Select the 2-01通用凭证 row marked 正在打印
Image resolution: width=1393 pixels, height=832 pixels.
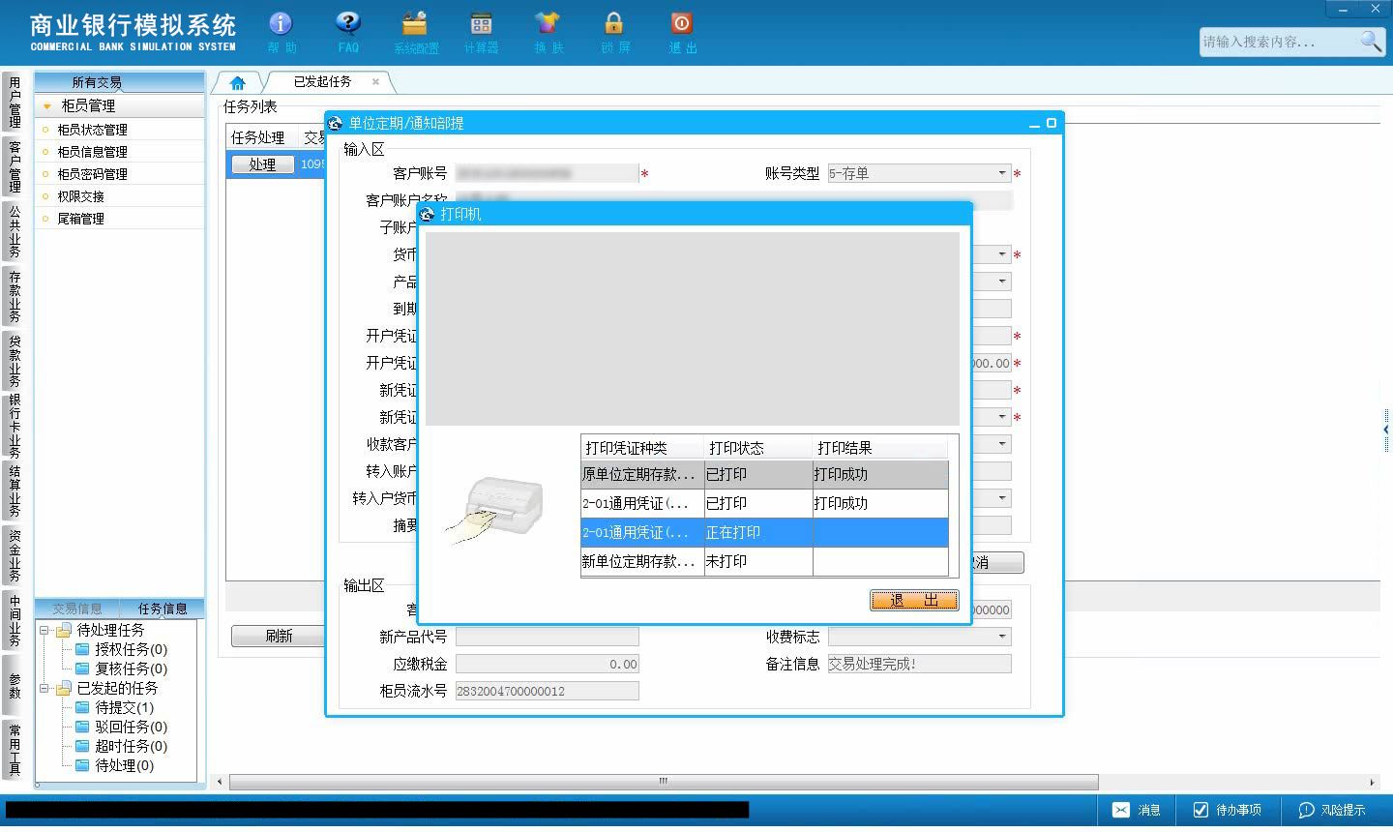pyautogui.click(x=764, y=532)
